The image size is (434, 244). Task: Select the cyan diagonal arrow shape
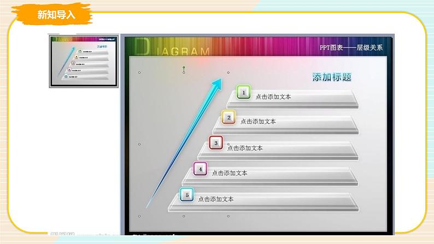point(184,143)
